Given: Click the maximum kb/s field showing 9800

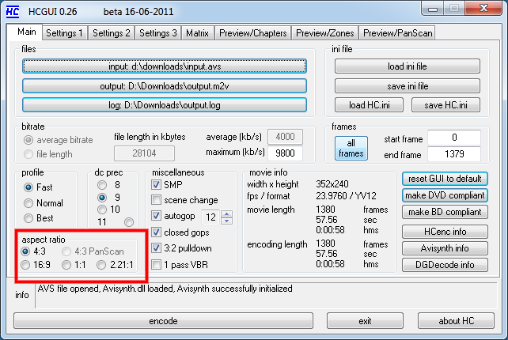Looking at the screenshot, I should (x=285, y=153).
